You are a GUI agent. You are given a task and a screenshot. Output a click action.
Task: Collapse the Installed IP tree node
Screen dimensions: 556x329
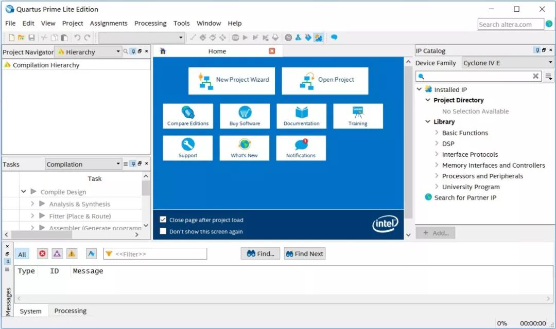pyautogui.click(x=419, y=89)
